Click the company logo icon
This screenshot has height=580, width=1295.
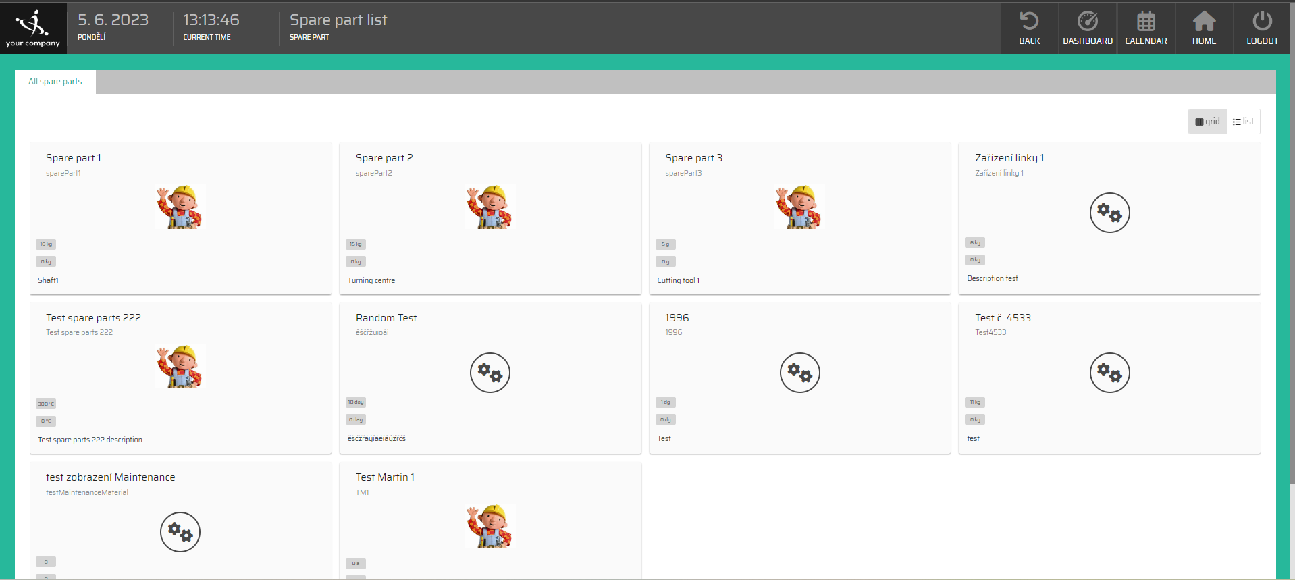click(32, 24)
